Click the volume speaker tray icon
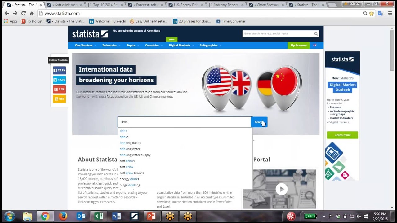 pyautogui.click(x=359, y=216)
